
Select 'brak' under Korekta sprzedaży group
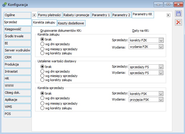46,93
